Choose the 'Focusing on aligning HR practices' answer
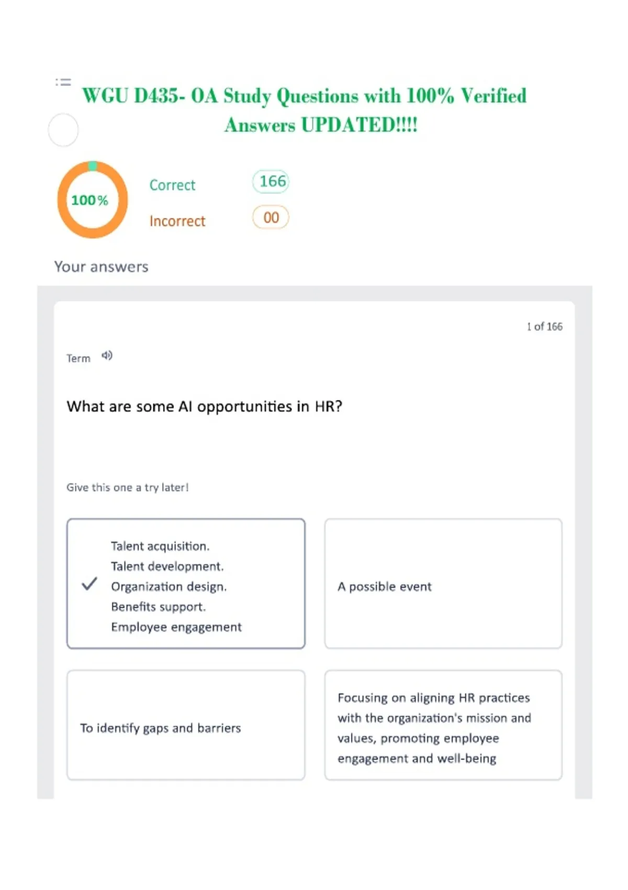 point(443,725)
